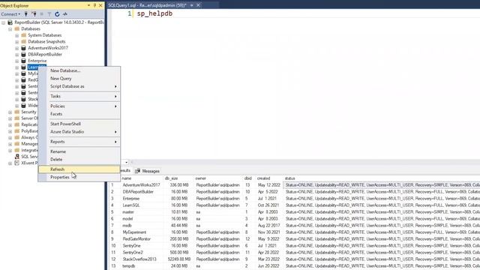Collapse the Databases node
This screenshot has height=270, width=480.
tap(10, 29)
